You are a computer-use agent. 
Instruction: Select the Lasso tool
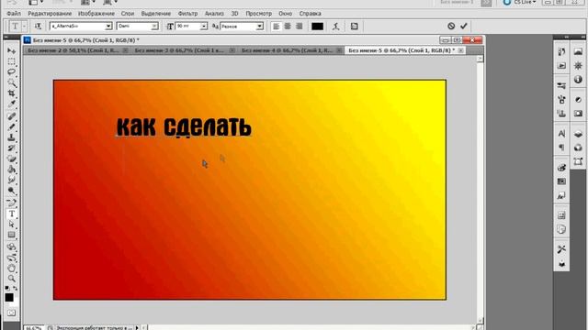point(12,71)
